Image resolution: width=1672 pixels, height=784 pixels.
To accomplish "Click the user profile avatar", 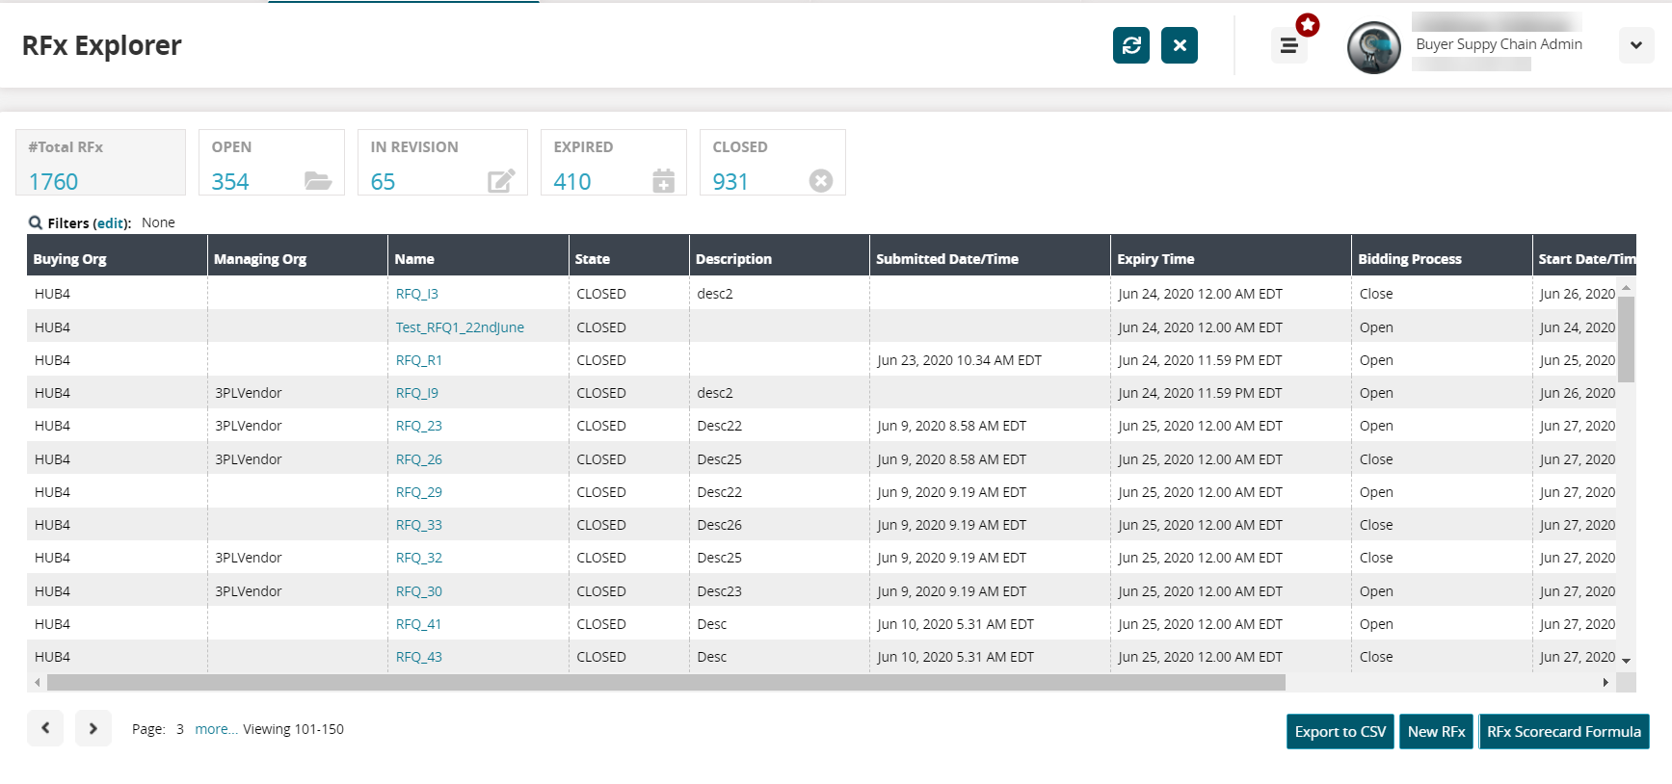I will tap(1373, 47).
